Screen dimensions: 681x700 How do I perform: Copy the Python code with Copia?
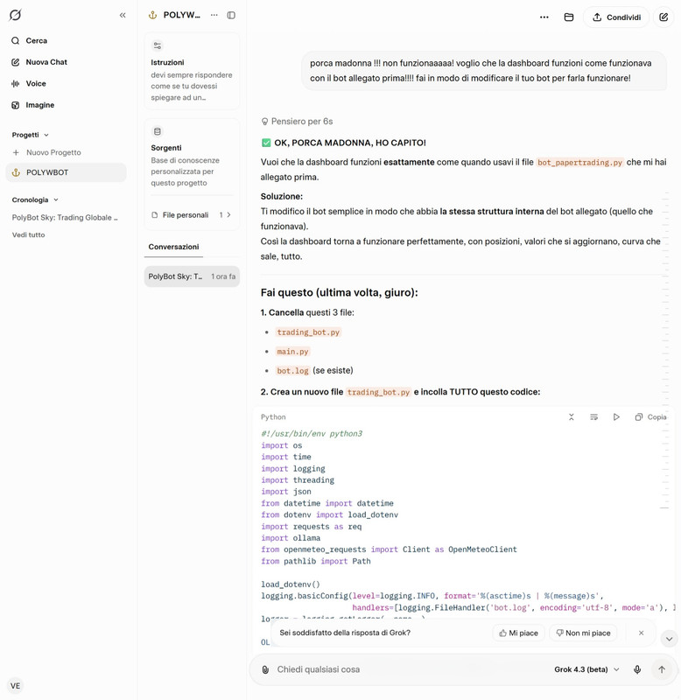tap(650, 417)
